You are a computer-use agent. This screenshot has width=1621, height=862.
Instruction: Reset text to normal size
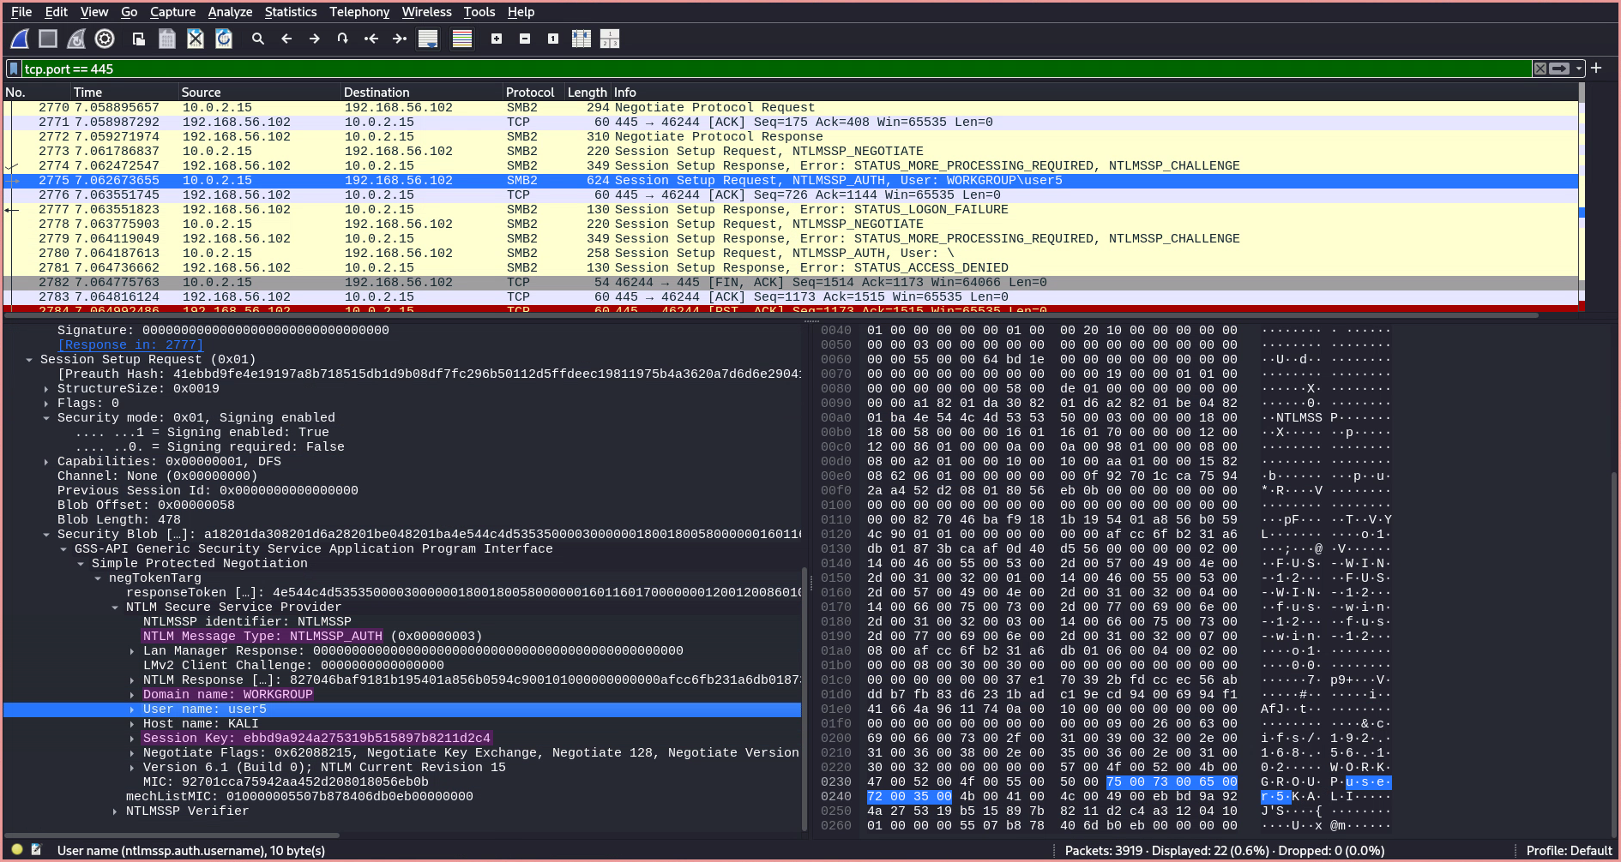(553, 39)
